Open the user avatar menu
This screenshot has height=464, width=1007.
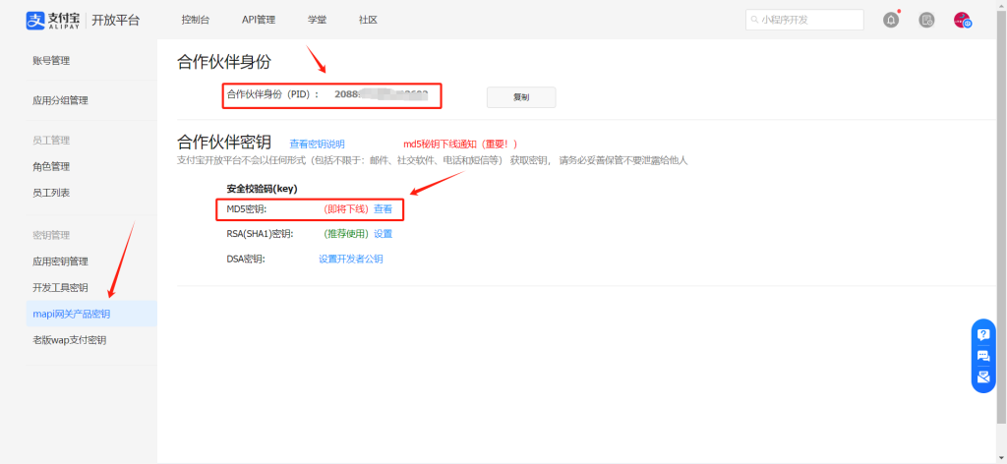coord(962,20)
